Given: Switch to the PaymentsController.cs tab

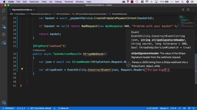Looking at the screenshot, I should [22, 9].
